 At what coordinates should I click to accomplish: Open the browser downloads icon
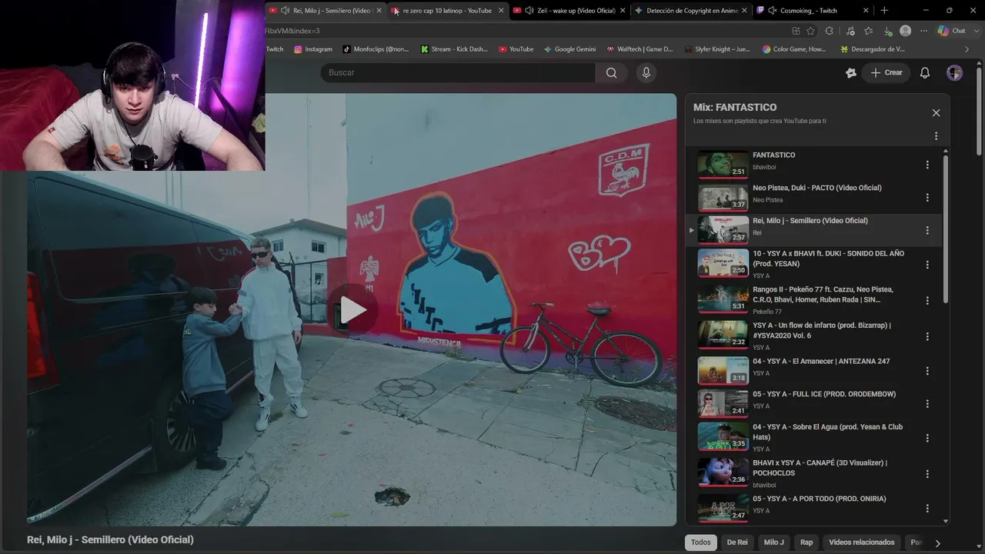point(888,31)
